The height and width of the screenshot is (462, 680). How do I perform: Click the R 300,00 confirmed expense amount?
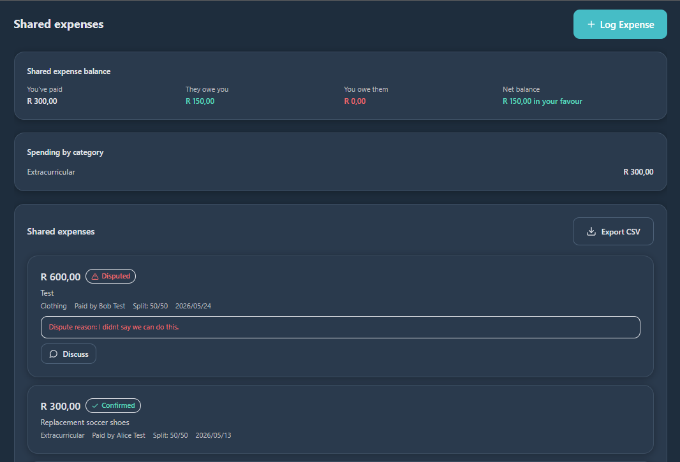[60, 407]
